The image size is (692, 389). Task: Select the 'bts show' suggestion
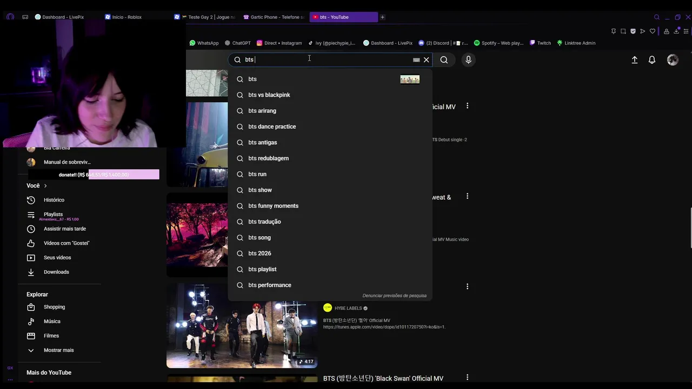point(330,190)
